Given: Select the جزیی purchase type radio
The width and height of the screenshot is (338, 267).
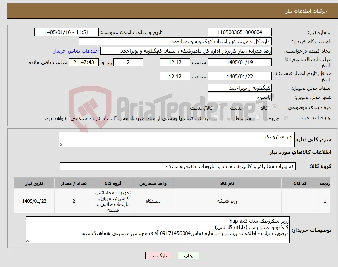Looking at the screenshot, I should pos(285,117).
